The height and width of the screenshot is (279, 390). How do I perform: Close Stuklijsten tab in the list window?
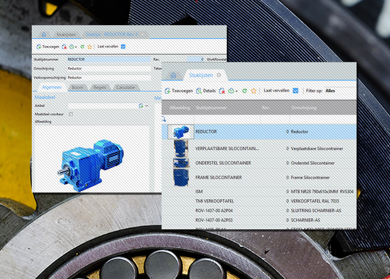point(219,75)
